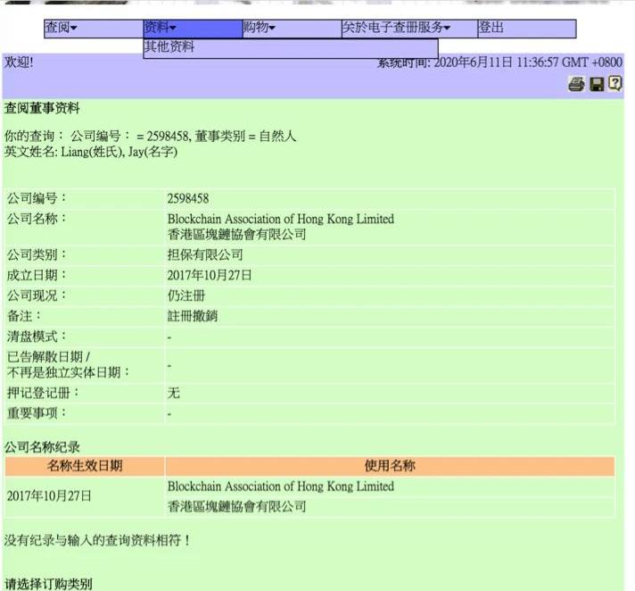
Task: Click the 欢迎! greeting text
Action: 19,62
